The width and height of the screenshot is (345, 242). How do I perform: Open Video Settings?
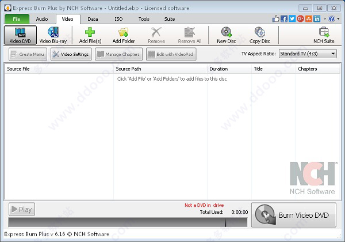click(71, 54)
